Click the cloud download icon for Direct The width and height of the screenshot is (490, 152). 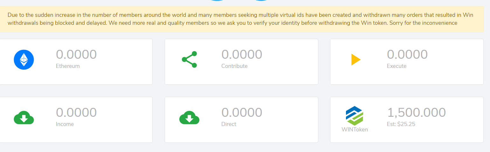(x=189, y=118)
